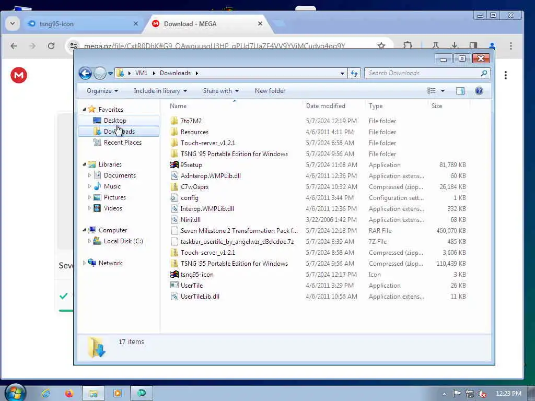Open the Organize menu
The height and width of the screenshot is (401, 535).
(102, 91)
